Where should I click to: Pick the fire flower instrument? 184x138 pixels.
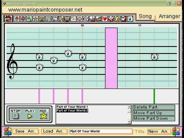coord(42,19)
